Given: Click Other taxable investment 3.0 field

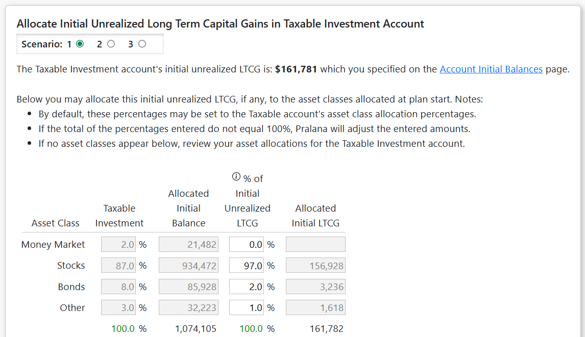Looking at the screenshot, I should (118, 308).
